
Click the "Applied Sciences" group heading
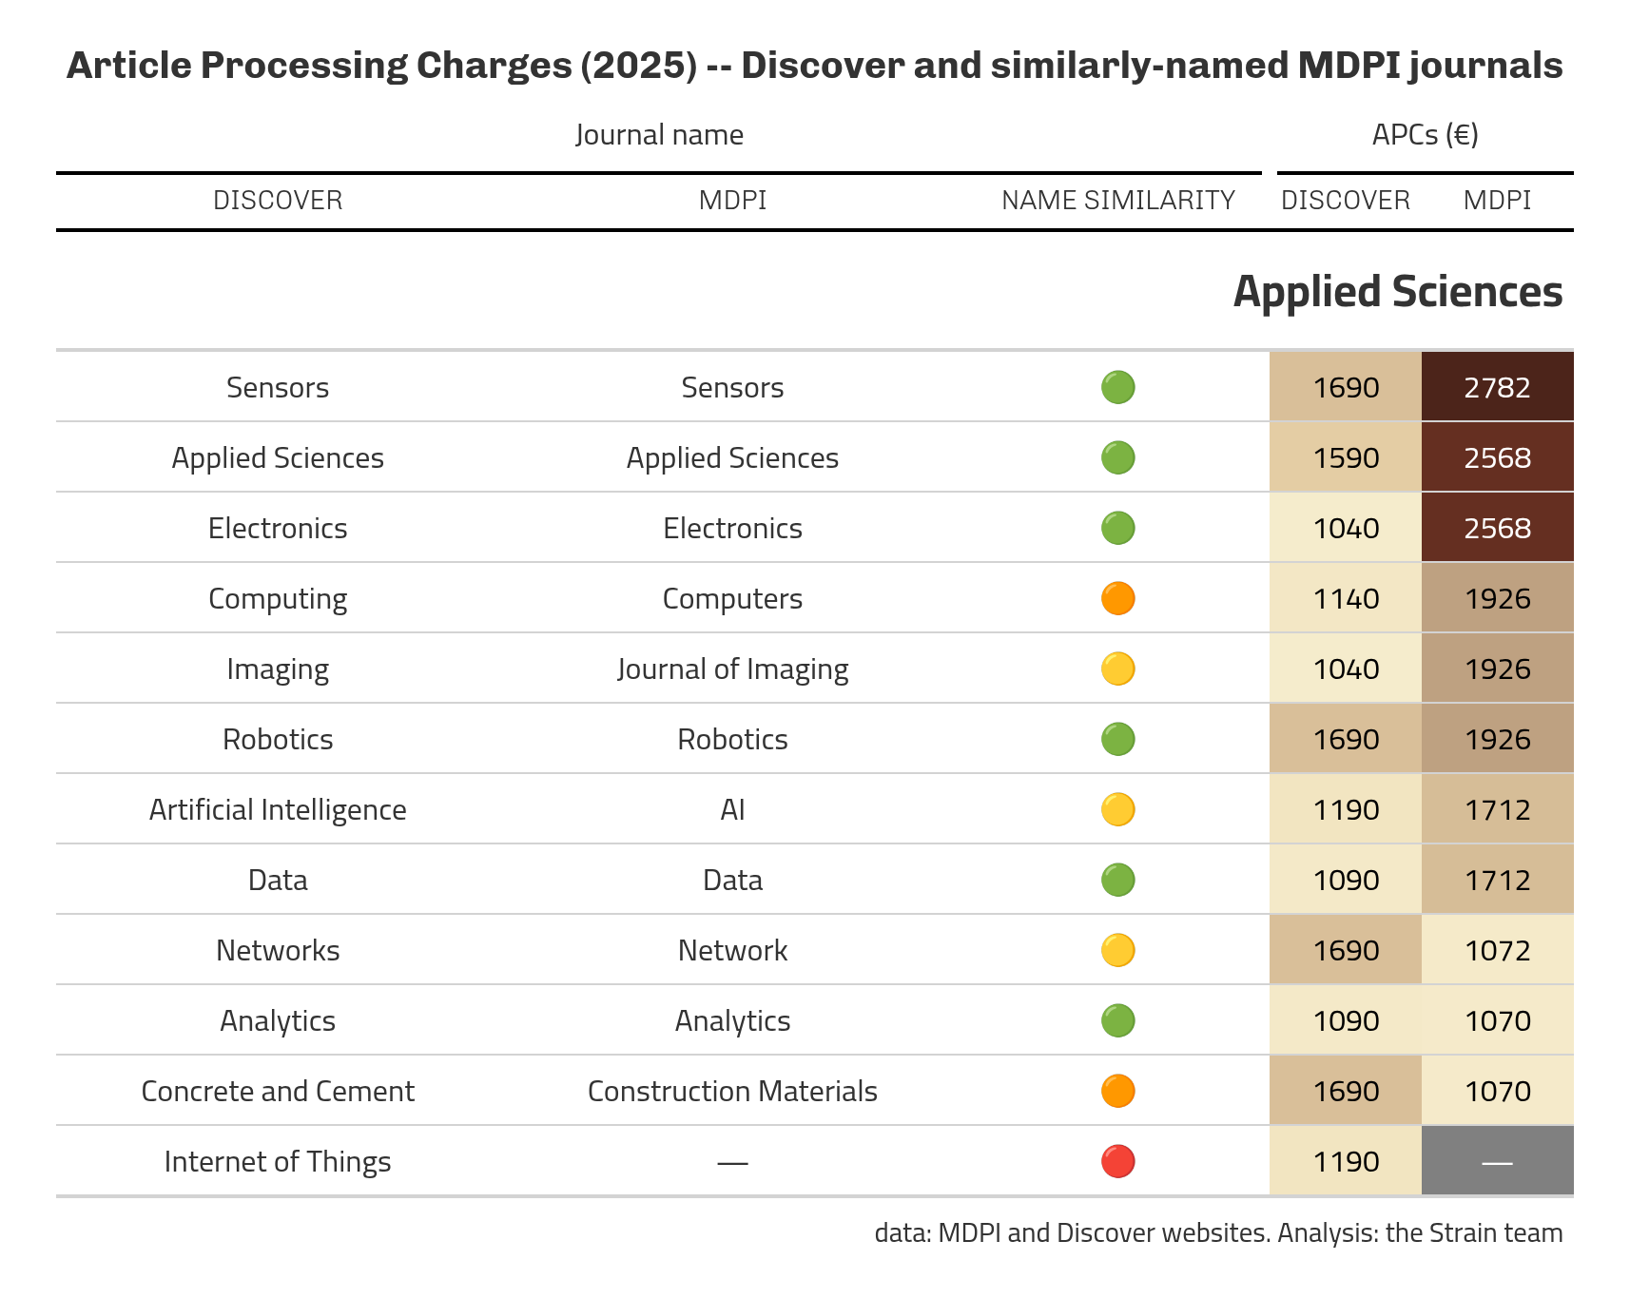tap(1398, 292)
